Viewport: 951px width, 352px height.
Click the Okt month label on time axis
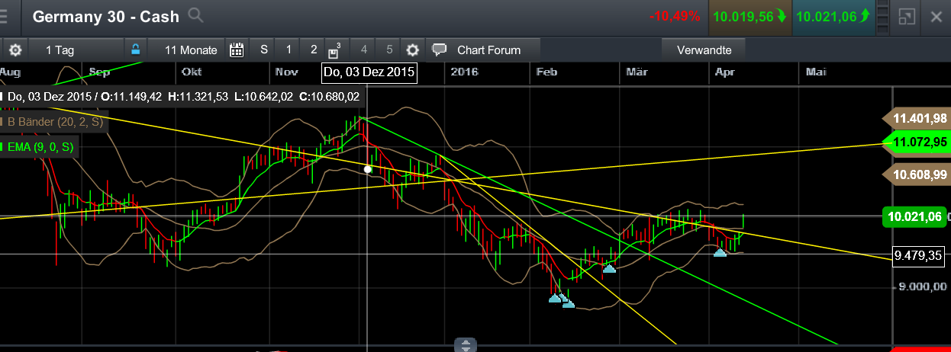[x=192, y=72]
